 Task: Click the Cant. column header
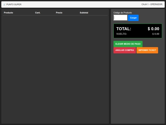(38, 13)
